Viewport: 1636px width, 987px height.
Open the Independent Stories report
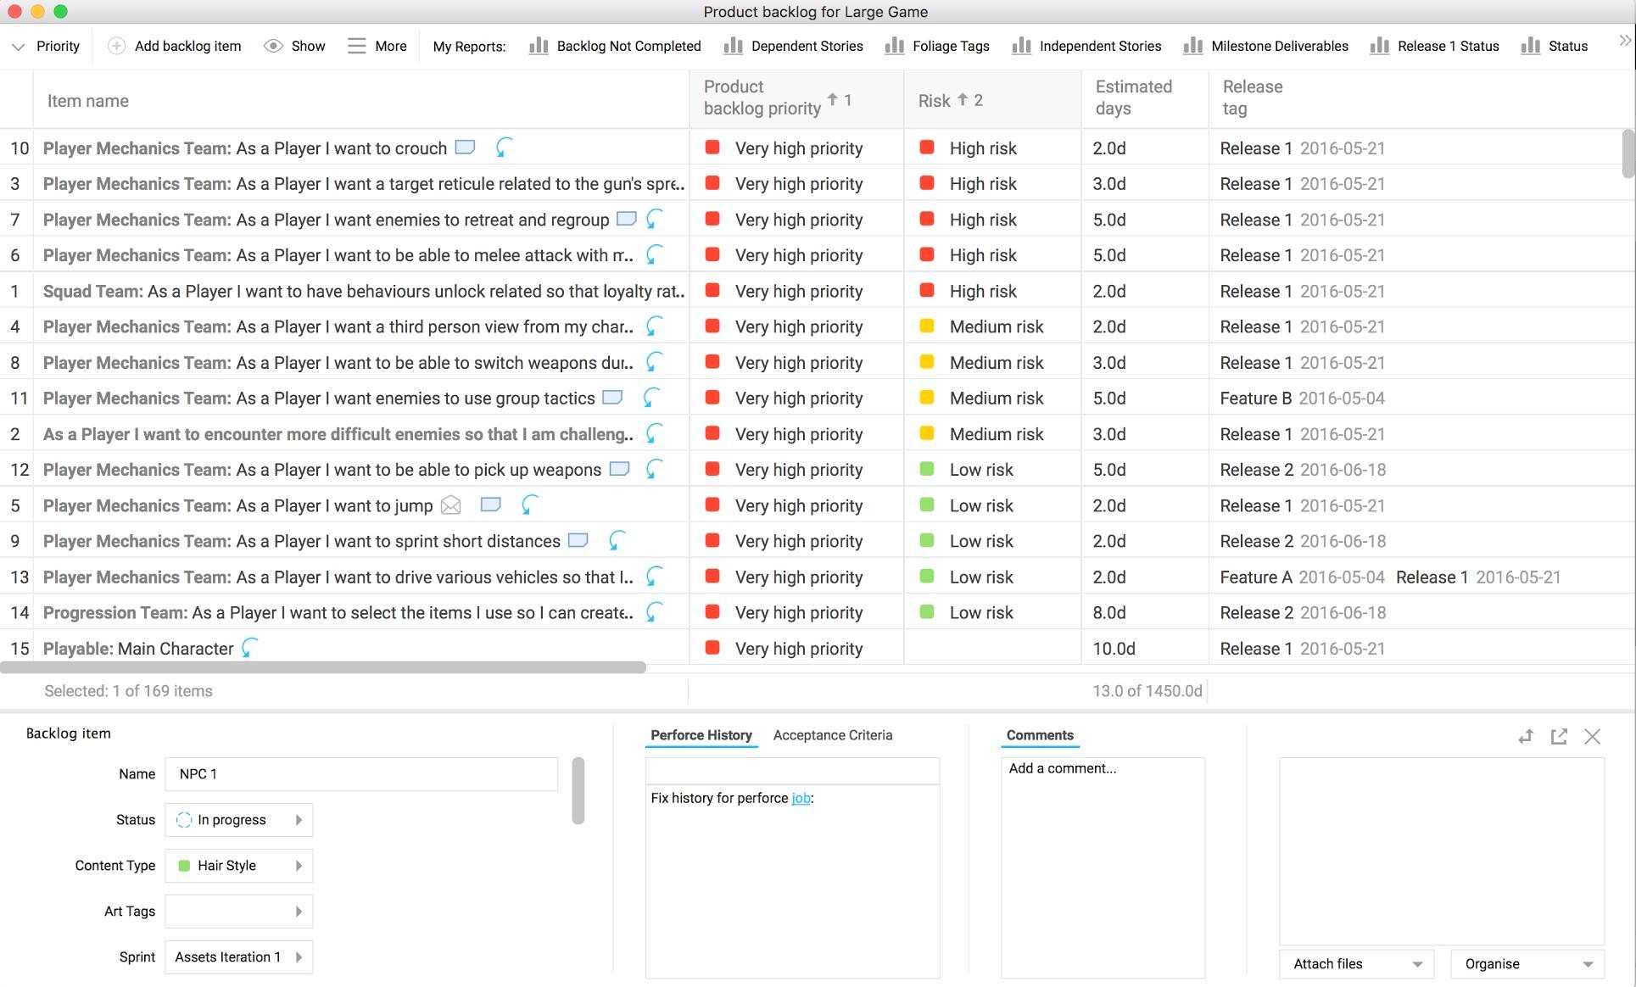click(x=1100, y=44)
